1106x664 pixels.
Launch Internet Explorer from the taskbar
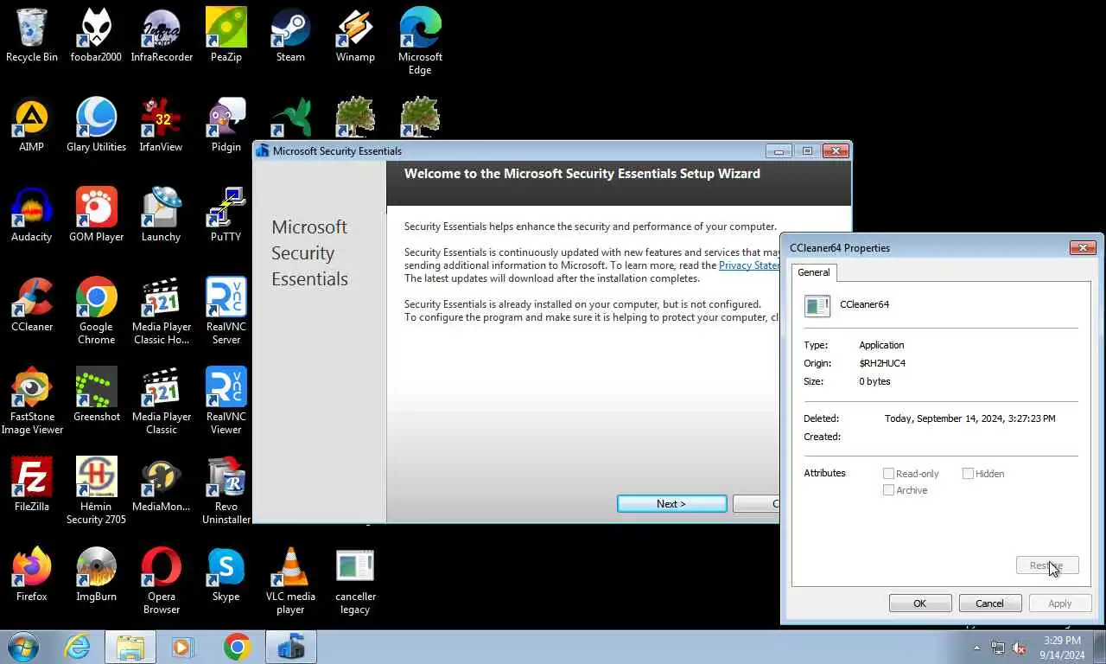77,647
